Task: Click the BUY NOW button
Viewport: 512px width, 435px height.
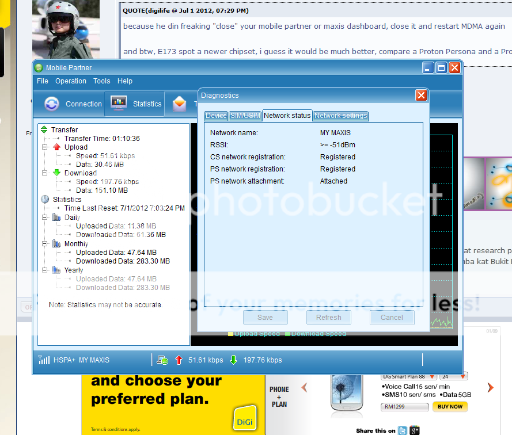Action: (x=450, y=406)
